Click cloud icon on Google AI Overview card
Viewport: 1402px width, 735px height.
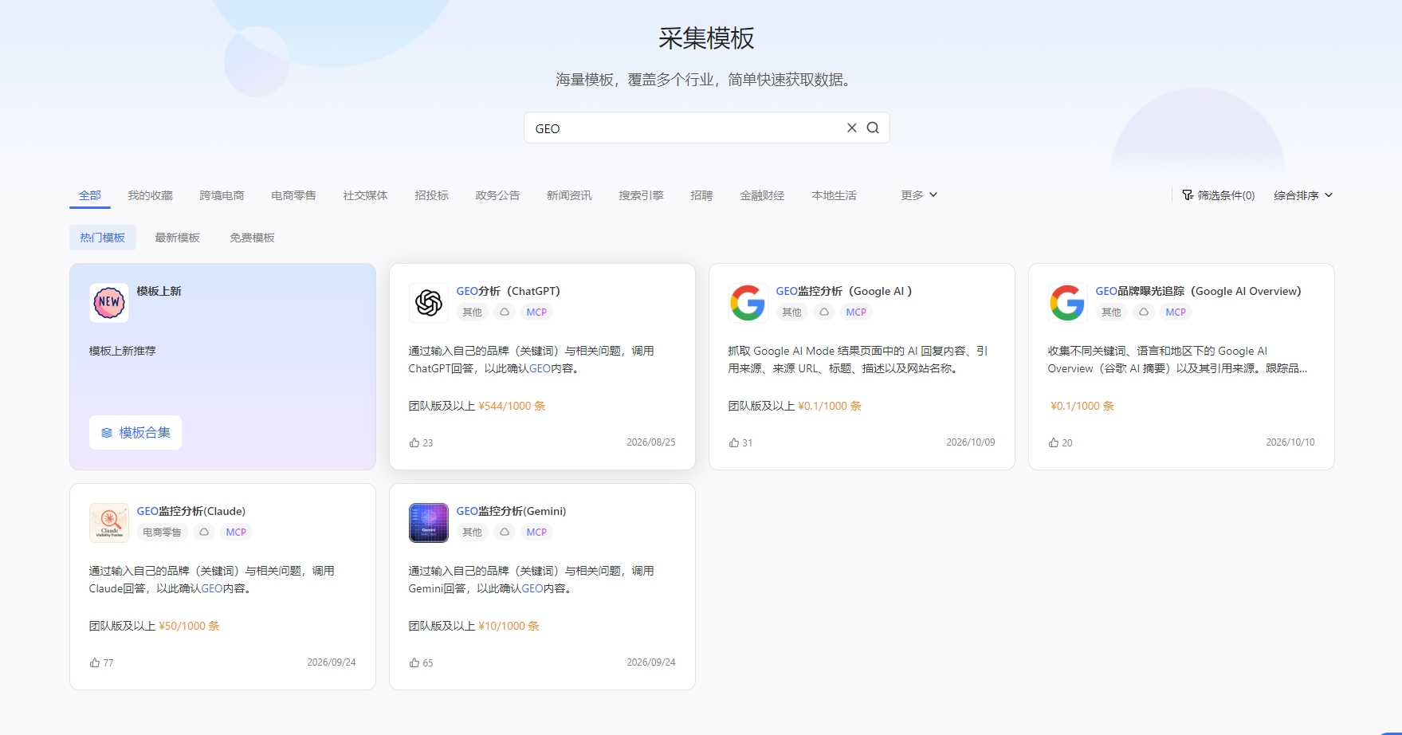click(1144, 312)
